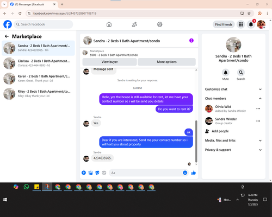Screen dimensions: 272x217
Task: Click the chat vertical scrollbar
Action: point(196,142)
